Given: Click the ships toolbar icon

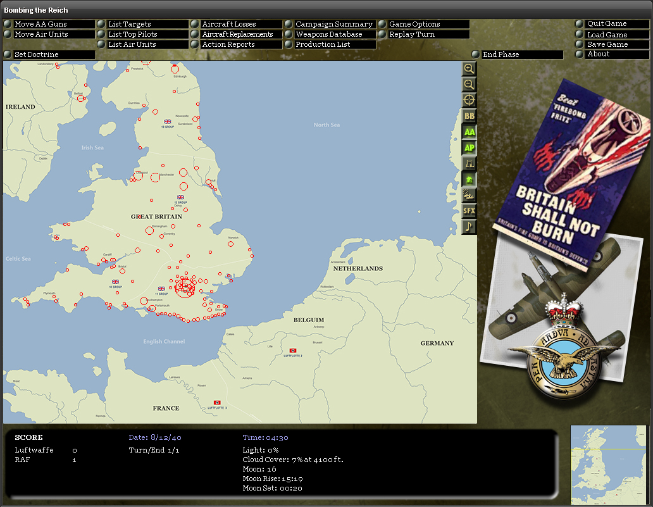Looking at the screenshot, I should click(469, 195).
